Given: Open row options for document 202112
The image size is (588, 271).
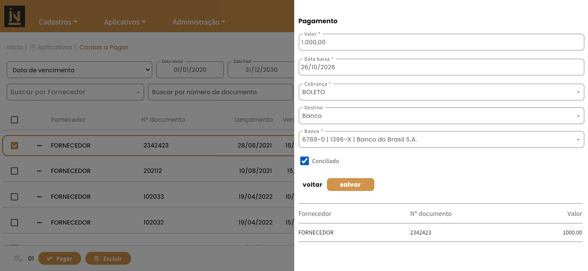Looking at the screenshot, I should pyautogui.click(x=40, y=171).
